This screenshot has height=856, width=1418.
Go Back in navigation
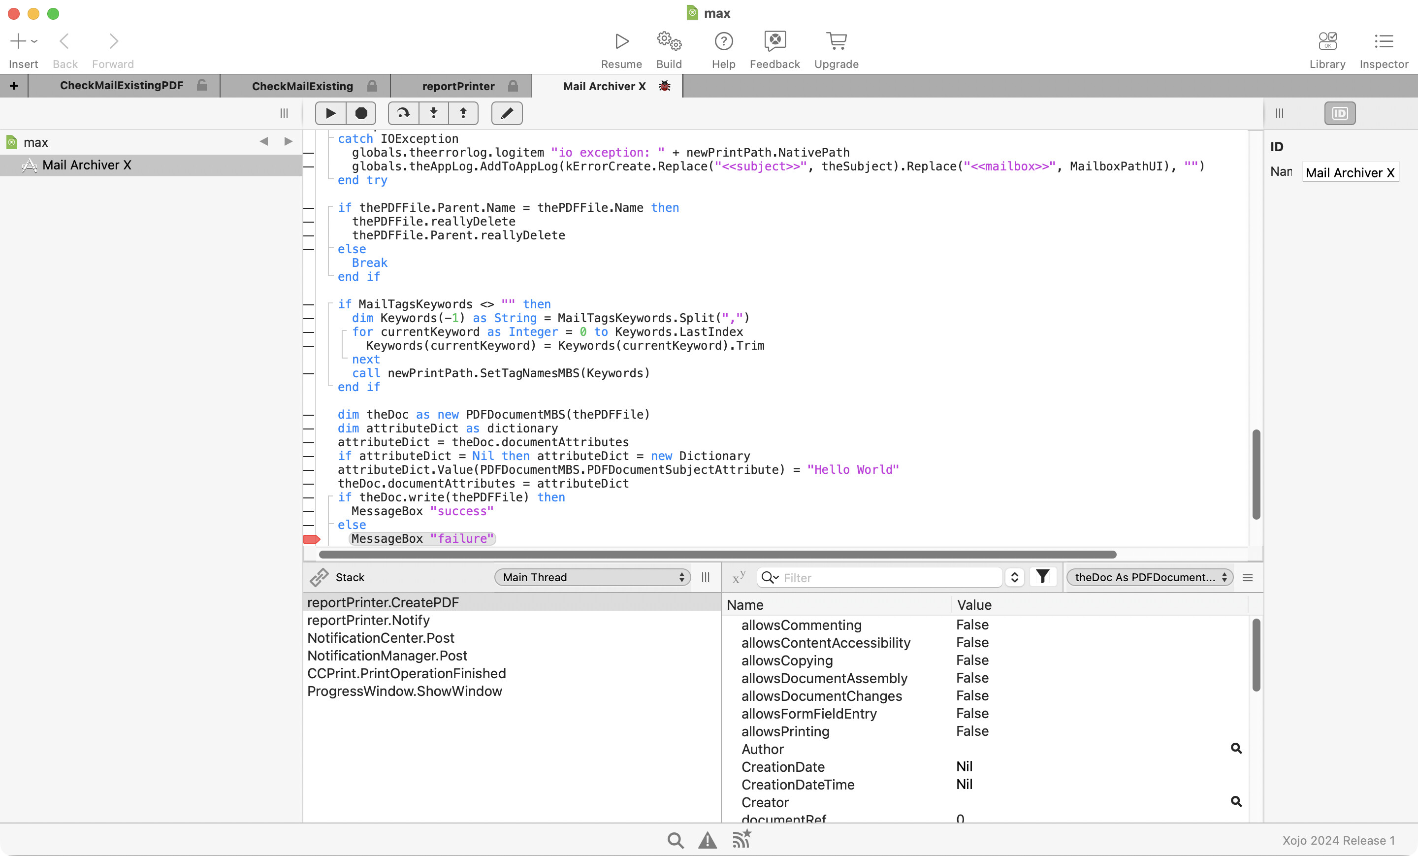[64, 41]
